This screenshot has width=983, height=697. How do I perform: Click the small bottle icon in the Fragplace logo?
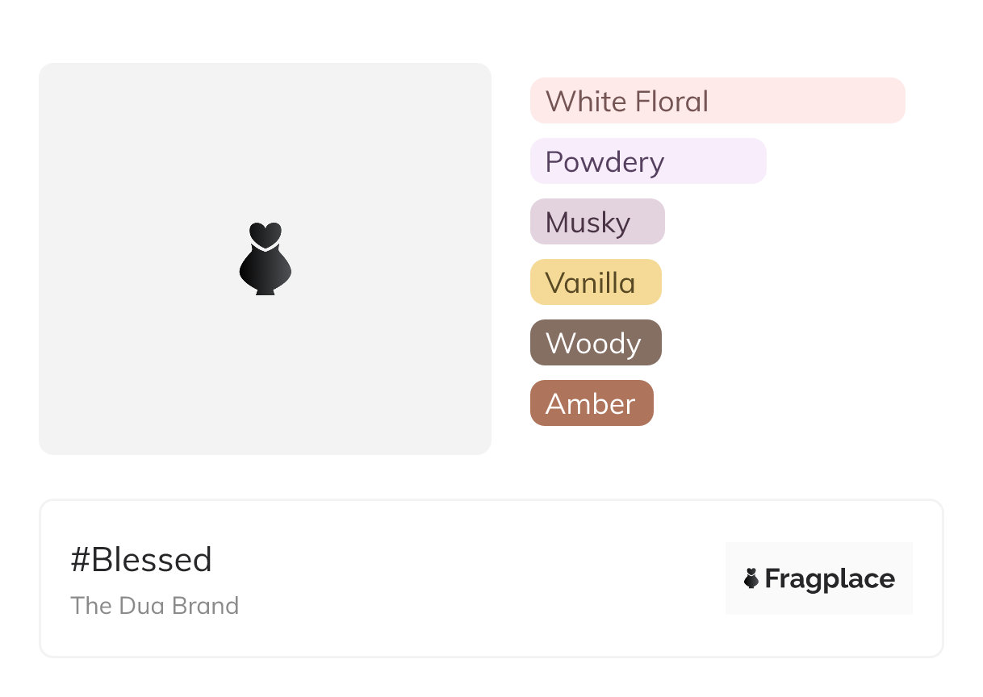[x=751, y=578]
